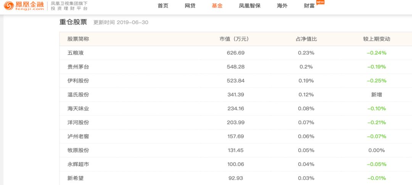Click the 凤凰金融 fengjr.com logo
Image resolution: width=412 pixels, height=185 pixels.
click(24, 6)
